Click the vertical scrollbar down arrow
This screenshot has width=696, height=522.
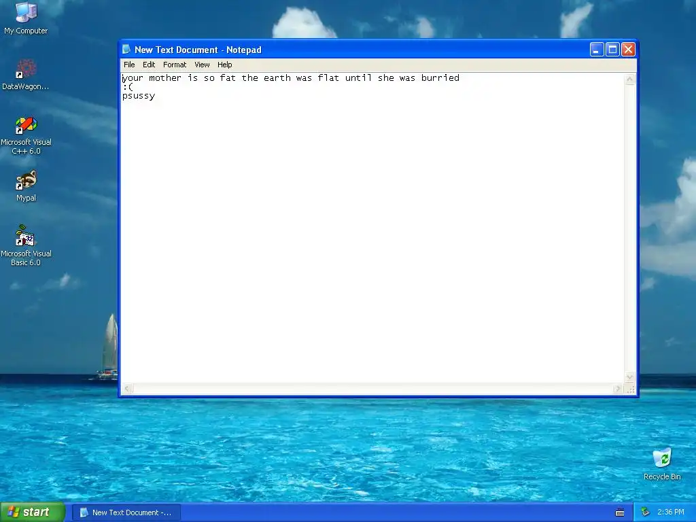click(x=629, y=377)
